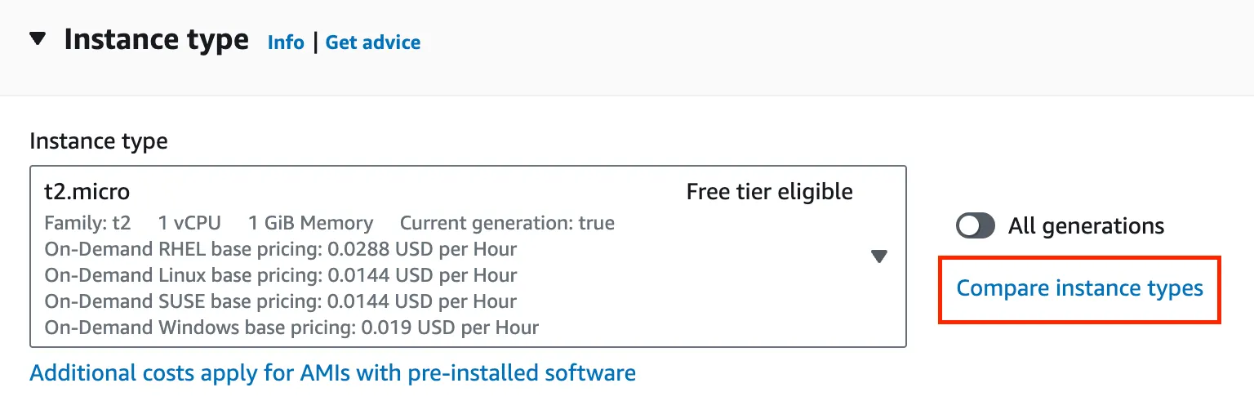Collapse the Instance type section triangle
Viewport: 1254px width, 410px height.
pos(38,39)
